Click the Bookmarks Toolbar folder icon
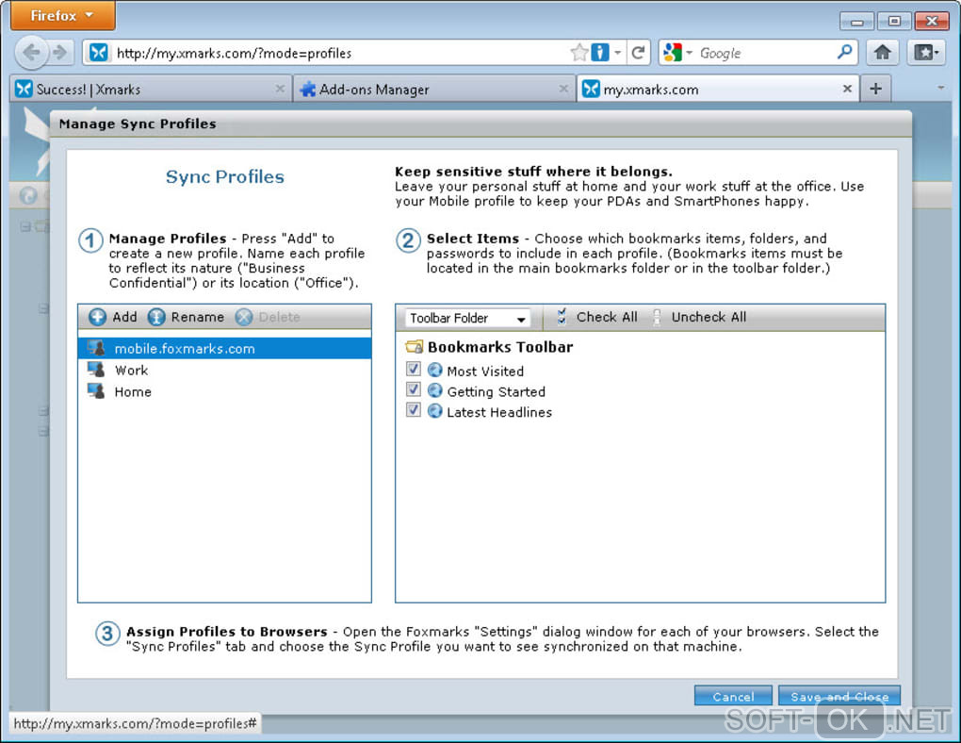 415,347
